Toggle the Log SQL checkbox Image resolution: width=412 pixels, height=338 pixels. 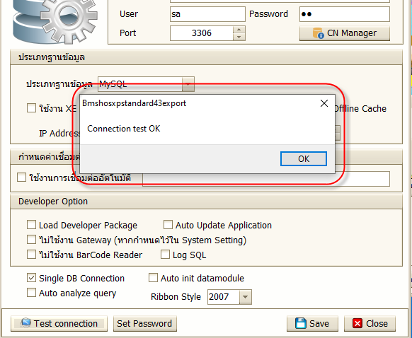coord(165,255)
